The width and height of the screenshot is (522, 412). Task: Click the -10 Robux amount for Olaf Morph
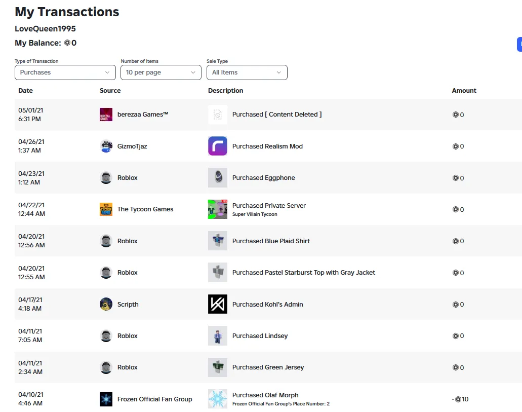coord(460,399)
